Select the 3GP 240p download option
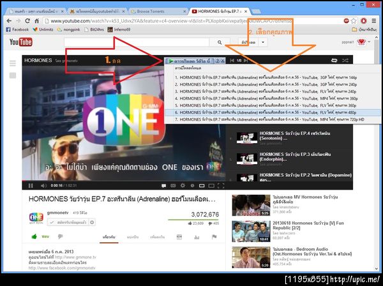Screen dimensions: 383x286 (x=272, y=84)
